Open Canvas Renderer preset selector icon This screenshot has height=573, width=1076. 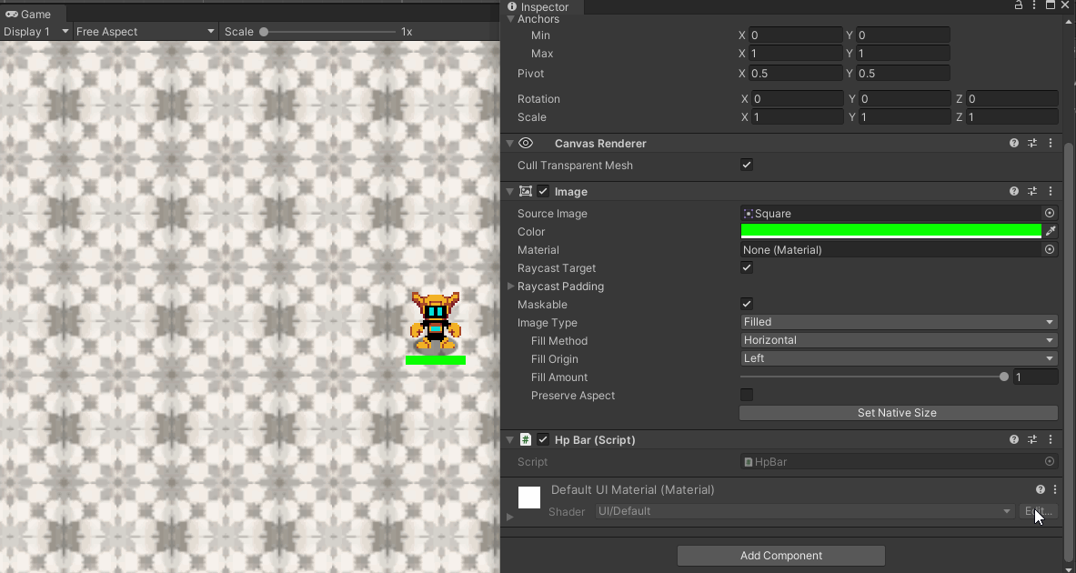click(1032, 144)
